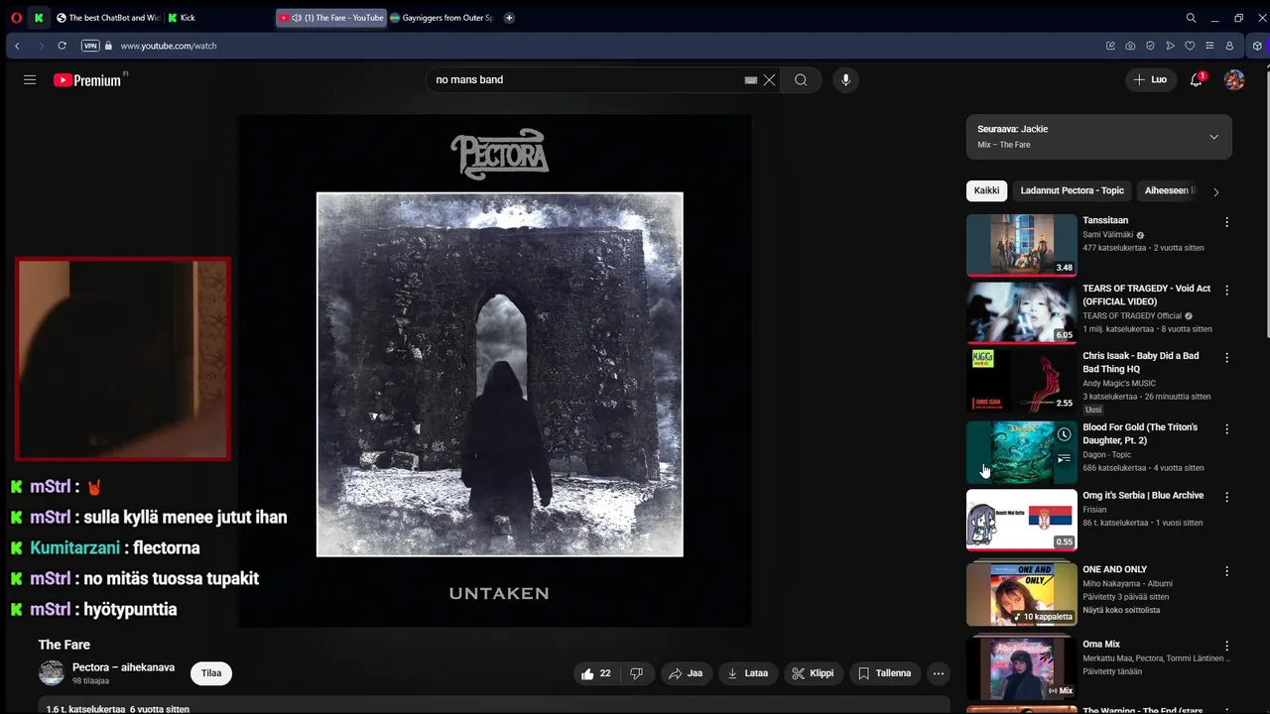Dislike the video
Viewport: 1270px width, 714px height.
click(637, 673)
